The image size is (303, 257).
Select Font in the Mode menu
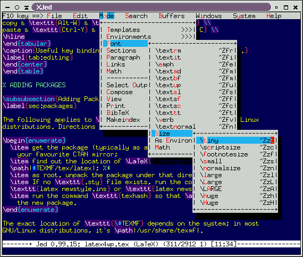pos(125,44)
